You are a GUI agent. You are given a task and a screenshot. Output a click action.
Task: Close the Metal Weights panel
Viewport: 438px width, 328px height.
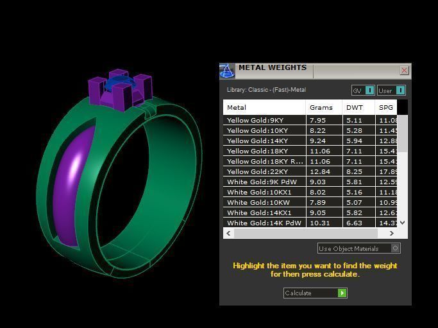coord(404,71)
